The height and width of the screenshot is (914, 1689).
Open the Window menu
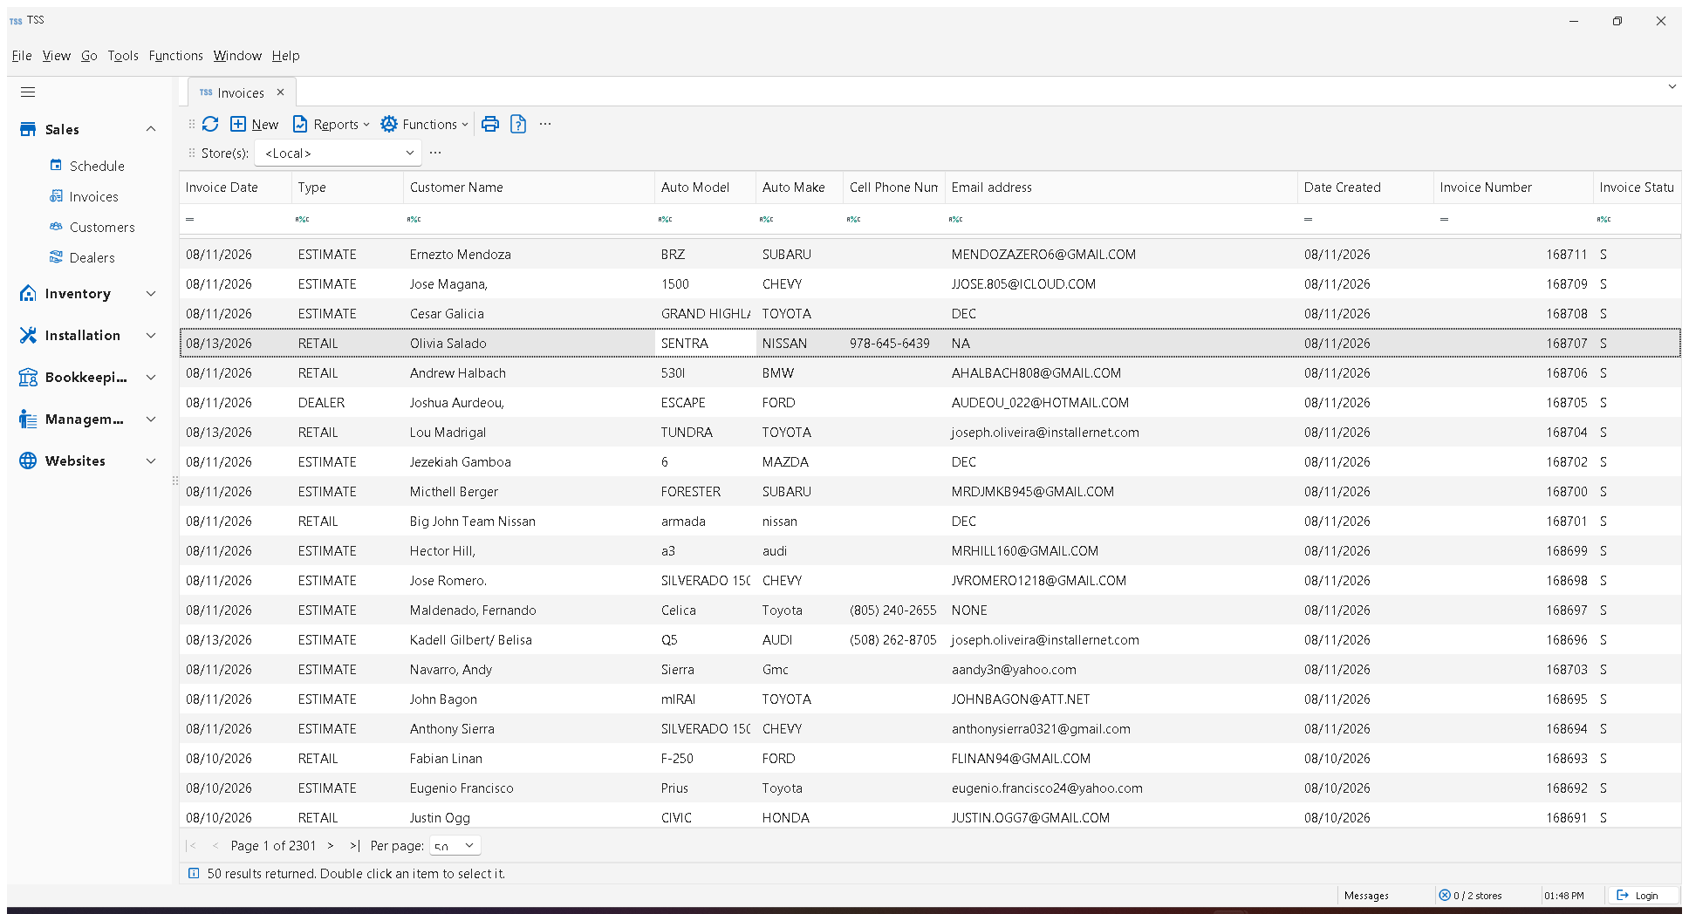[237, 56]
